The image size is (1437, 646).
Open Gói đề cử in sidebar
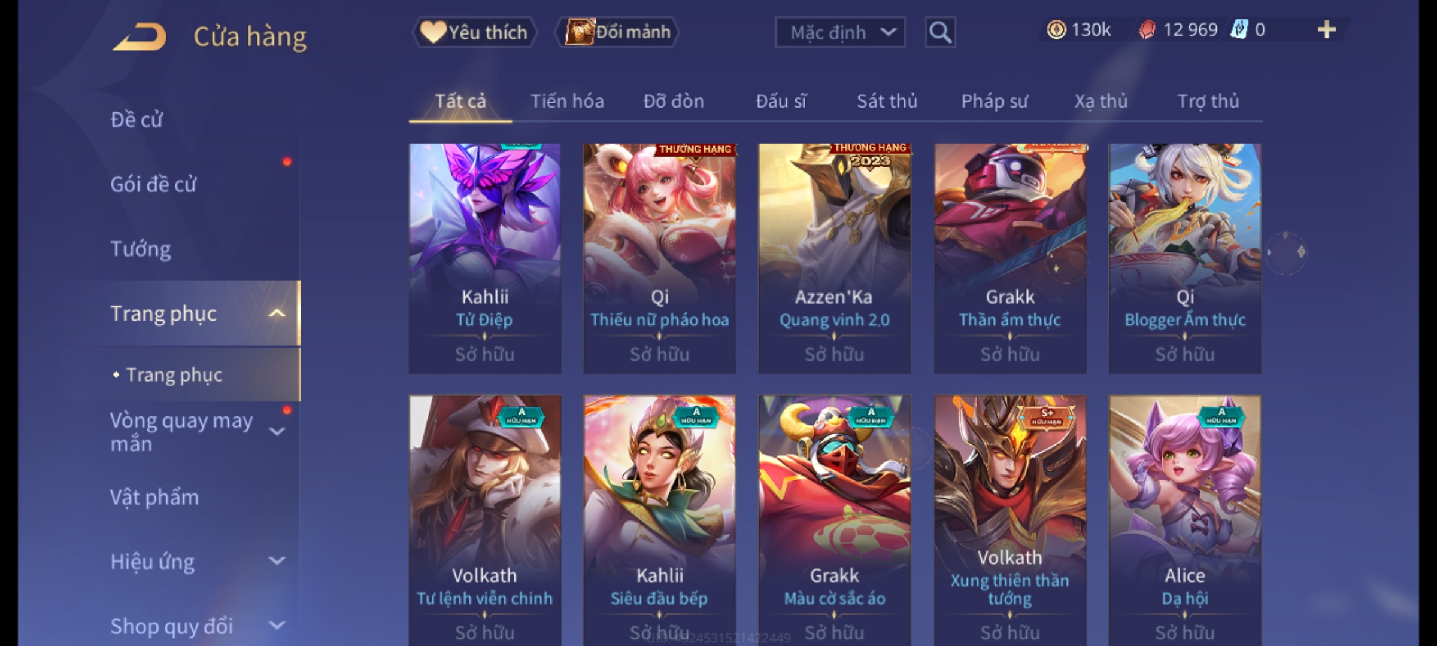(x=153, y=184)
